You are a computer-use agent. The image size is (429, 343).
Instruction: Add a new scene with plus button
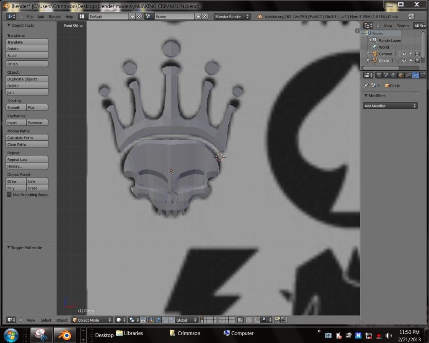(x=198, y=16)
